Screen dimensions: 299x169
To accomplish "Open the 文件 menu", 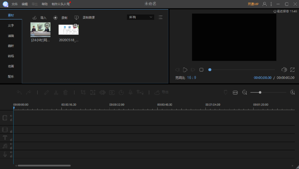I will point(15,4).
